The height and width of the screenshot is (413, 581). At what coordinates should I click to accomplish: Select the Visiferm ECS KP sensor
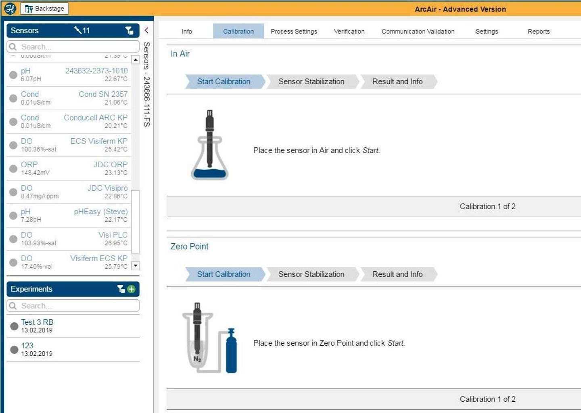pyautogui.click(x=69, y=262)
